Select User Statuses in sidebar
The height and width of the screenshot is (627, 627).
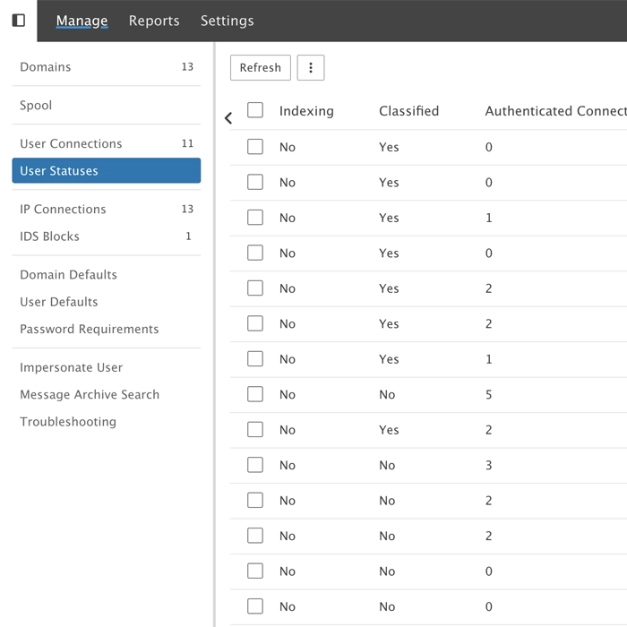click(107, 171)
